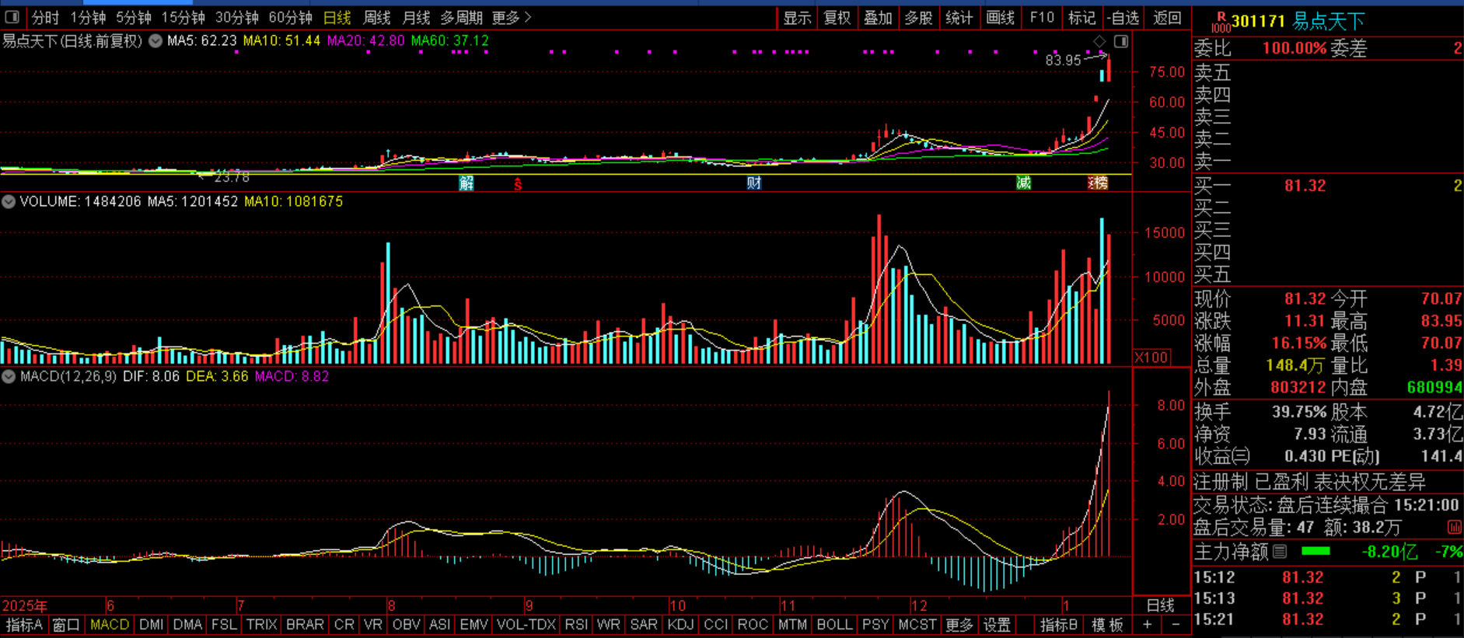Switch to the 1分钟 period
The height and width of the screenshot is (638, 1464).
[x=88, y=17]
